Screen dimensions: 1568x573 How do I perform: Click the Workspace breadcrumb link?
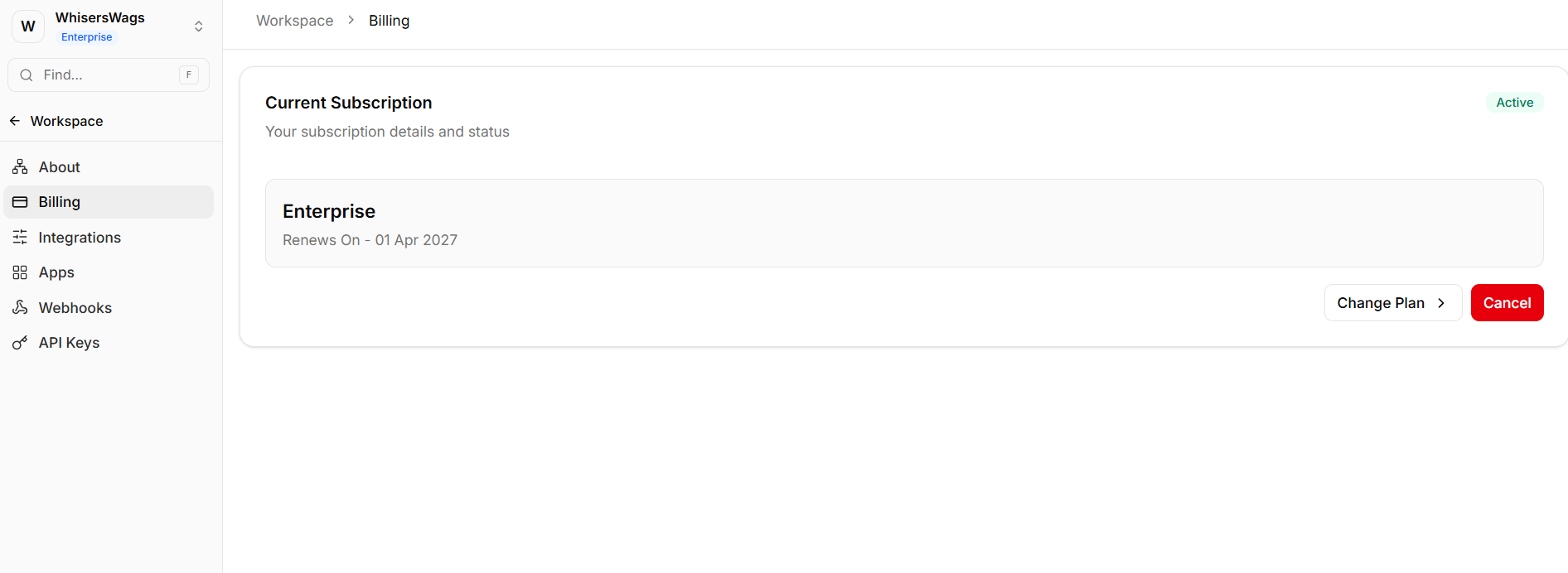click(x=294, y=21)
